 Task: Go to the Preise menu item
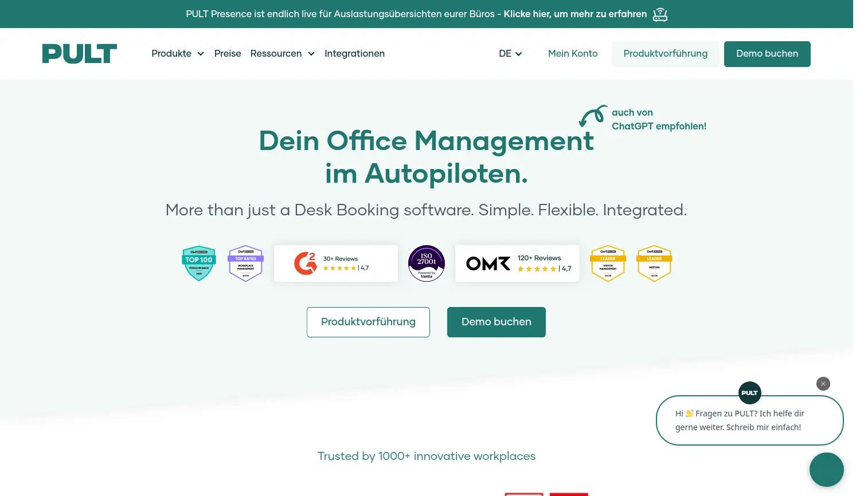coord(228,53)
